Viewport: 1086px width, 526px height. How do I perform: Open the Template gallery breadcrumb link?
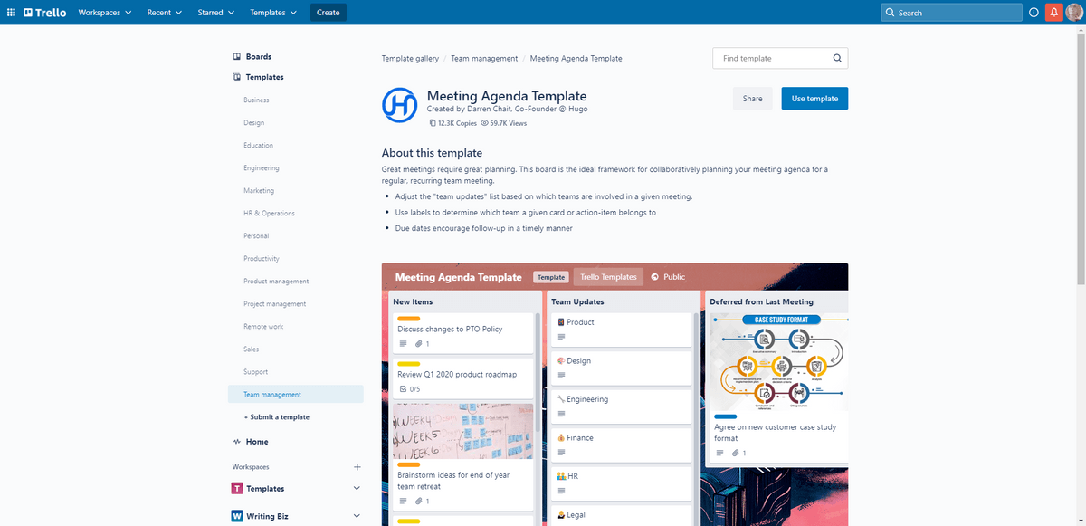[x=410, y=58]
